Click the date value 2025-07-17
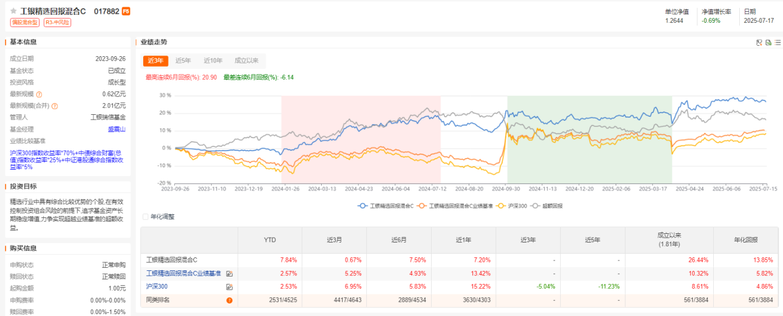Screen dimensions: 783x316 pyautogui.click(x=758, y=21)
